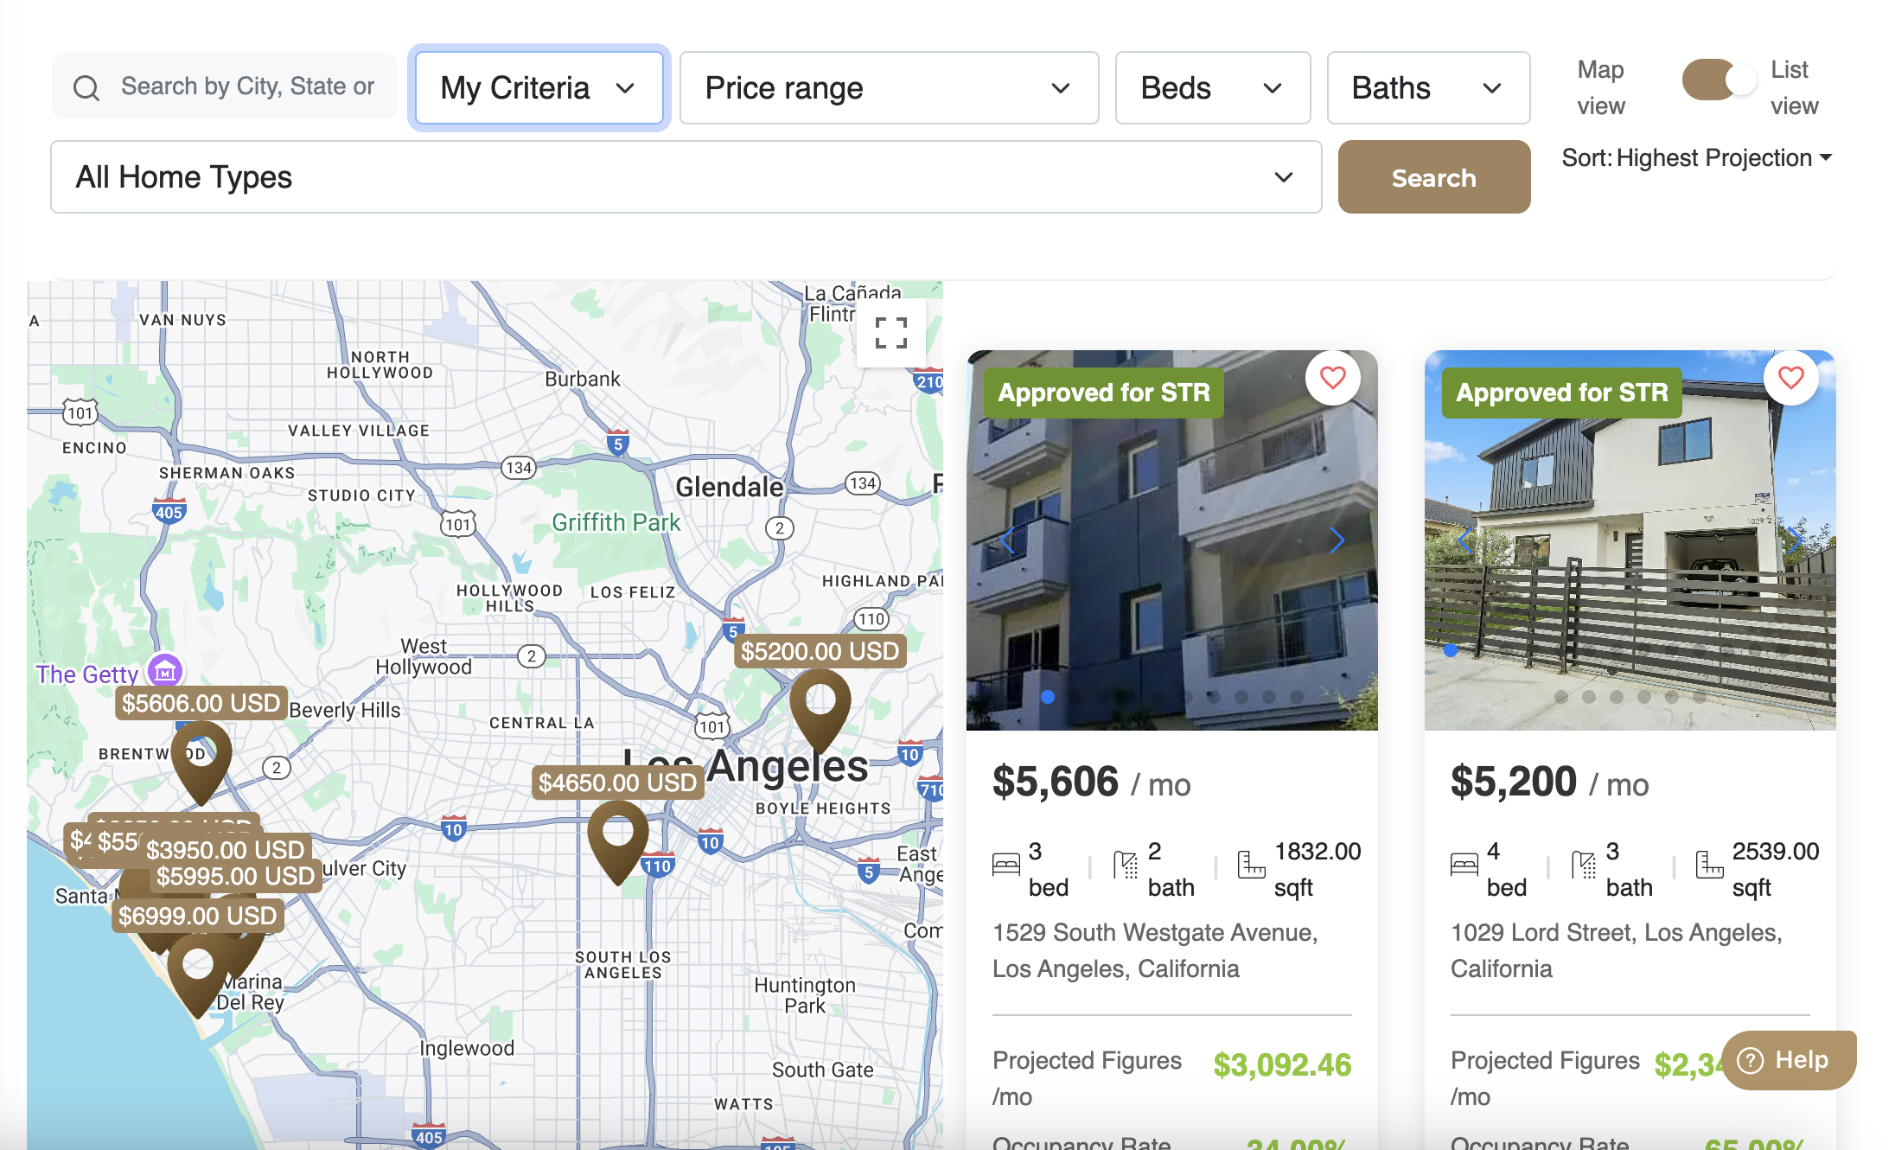Click The Getty museum map icon
Image resolution: width=1895 pixels, height=1150 pixels.
(164, 671)
